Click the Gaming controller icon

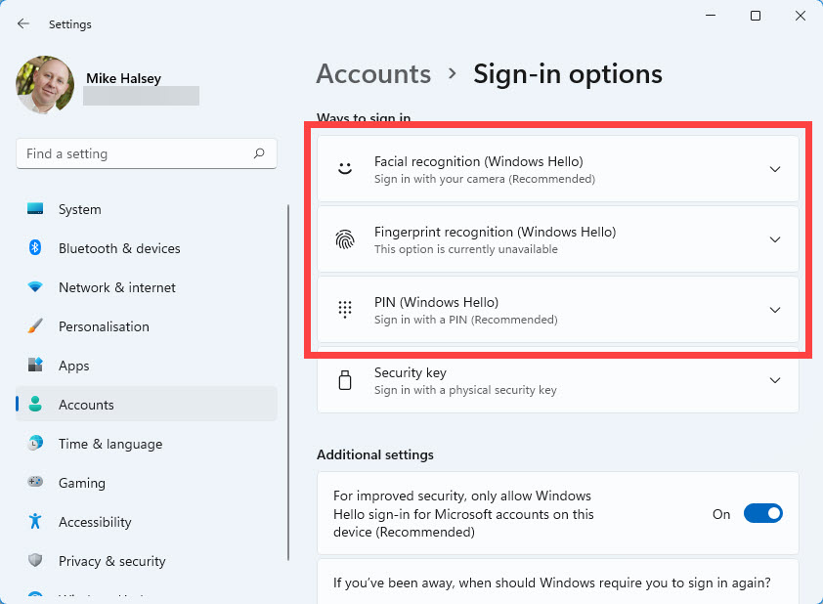(36, 483)
